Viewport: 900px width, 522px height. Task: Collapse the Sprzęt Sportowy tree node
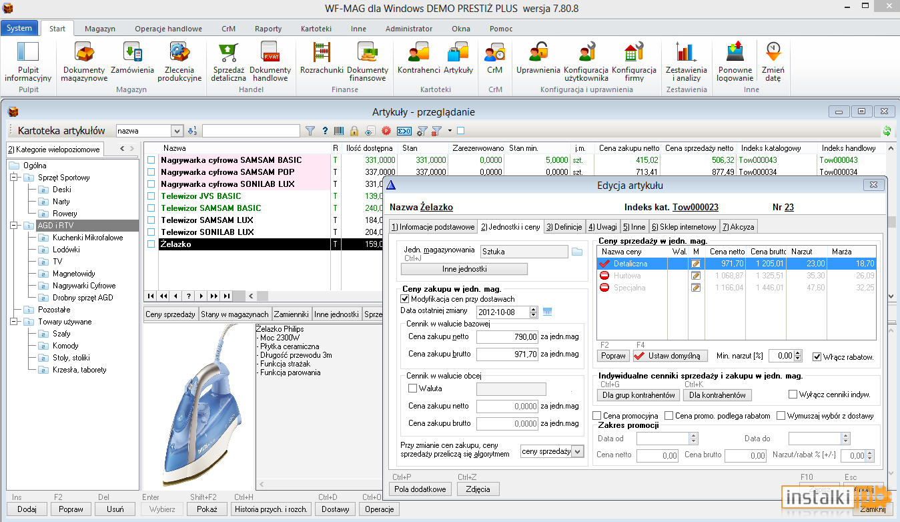[13, 178]
